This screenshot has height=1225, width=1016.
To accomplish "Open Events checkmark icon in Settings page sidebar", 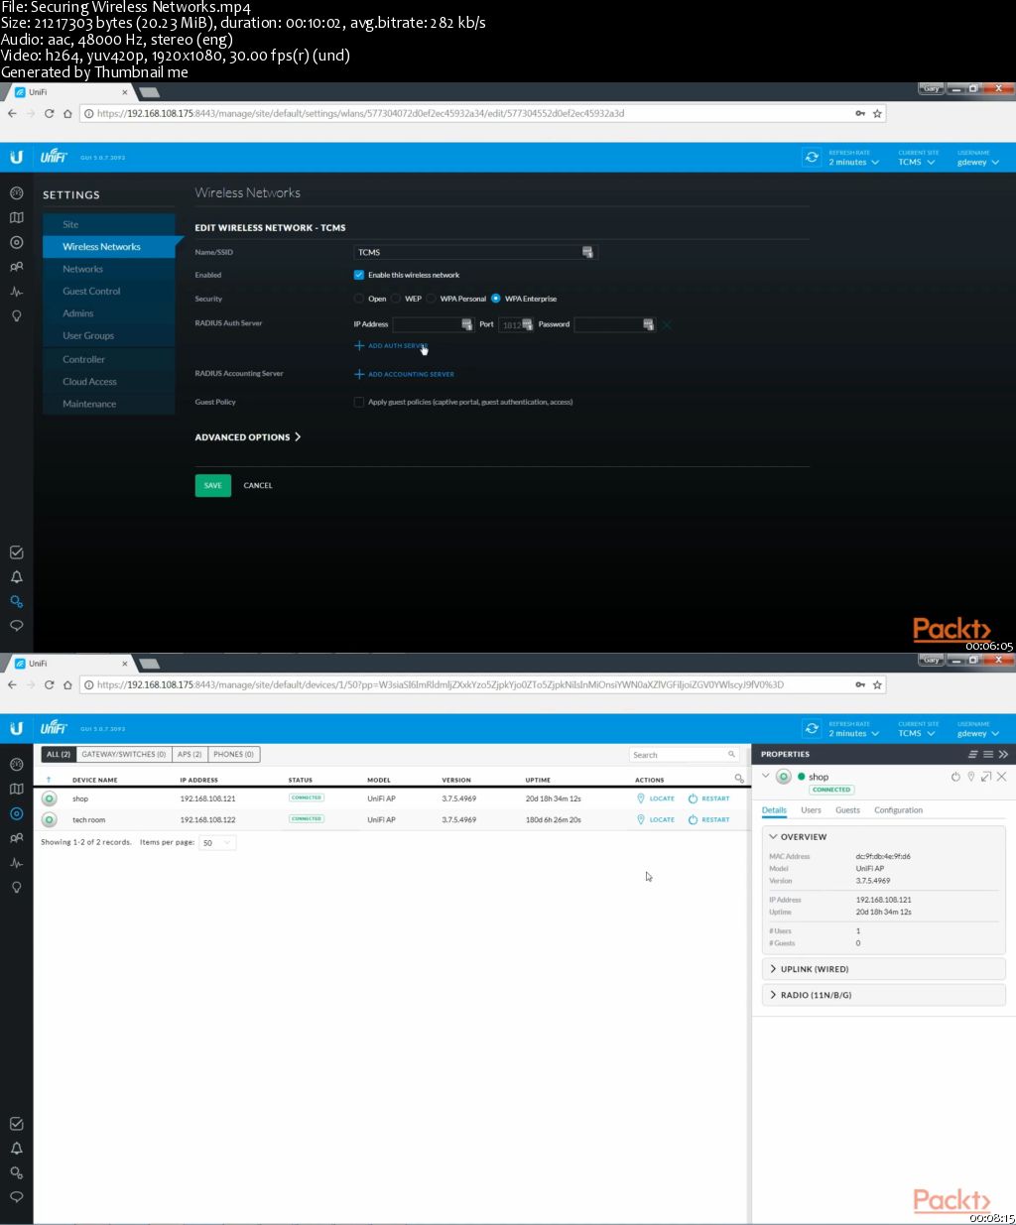I will [x=16, y=552].
